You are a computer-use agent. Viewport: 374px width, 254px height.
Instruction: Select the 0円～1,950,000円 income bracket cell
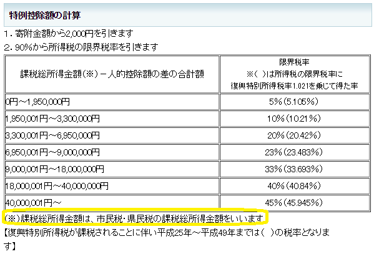point(112,102)
